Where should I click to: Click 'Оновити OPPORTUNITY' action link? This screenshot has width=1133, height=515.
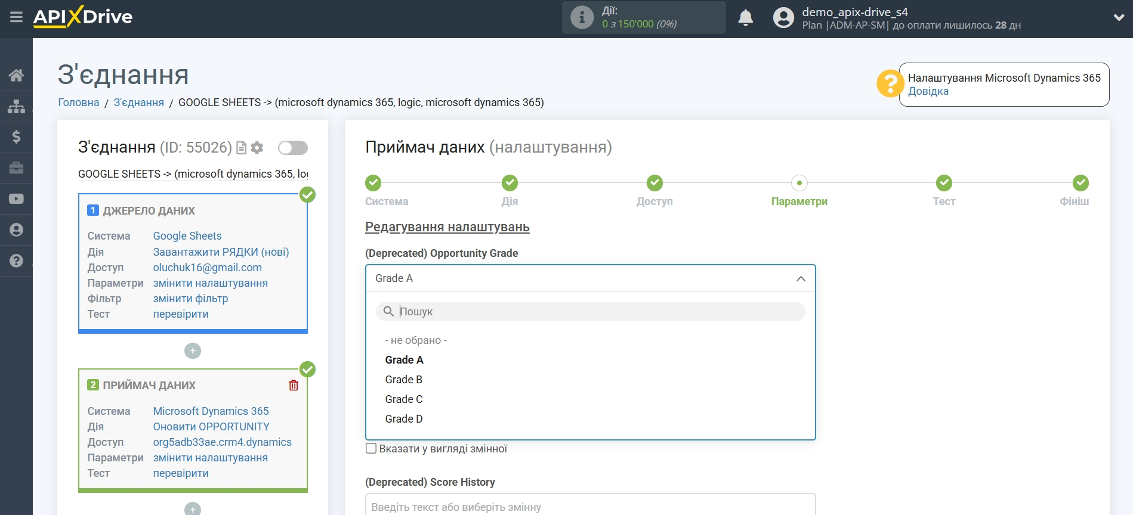211,427
